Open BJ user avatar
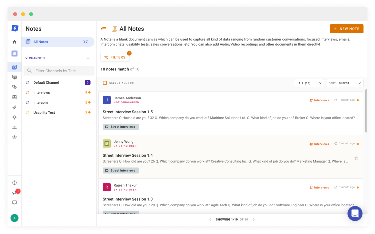The height and width of the screenshot is (234, 375). 14,218
